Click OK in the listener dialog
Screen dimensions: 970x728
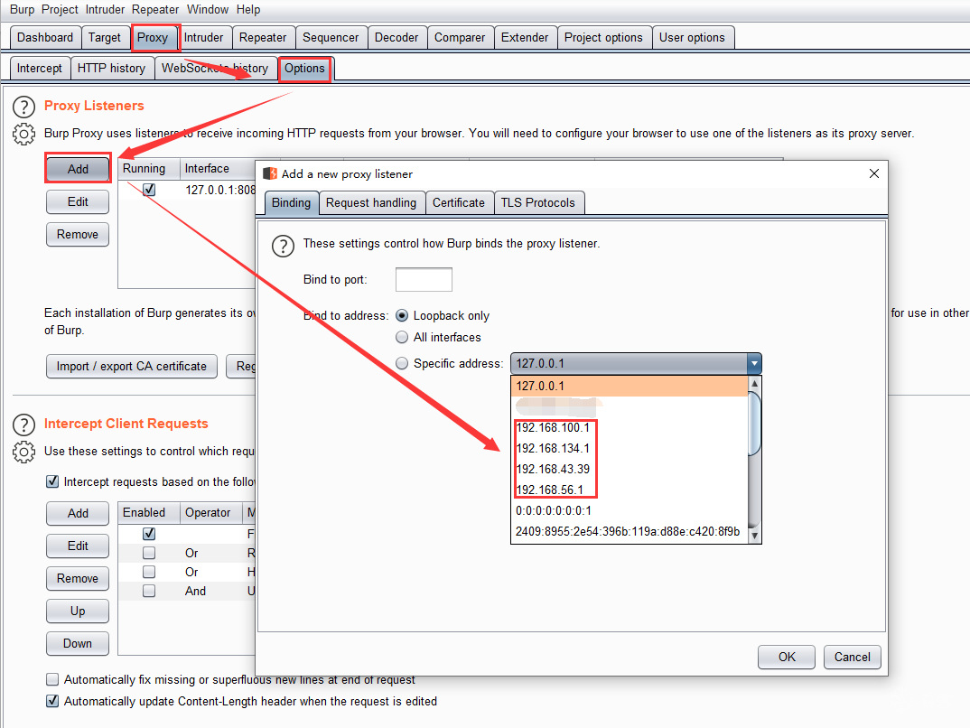[787, 657]
